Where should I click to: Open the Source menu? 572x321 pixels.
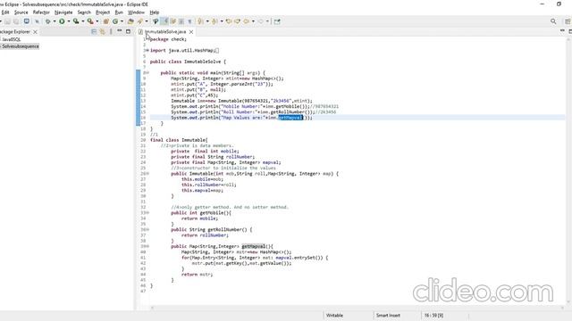[x=21, y=12]
